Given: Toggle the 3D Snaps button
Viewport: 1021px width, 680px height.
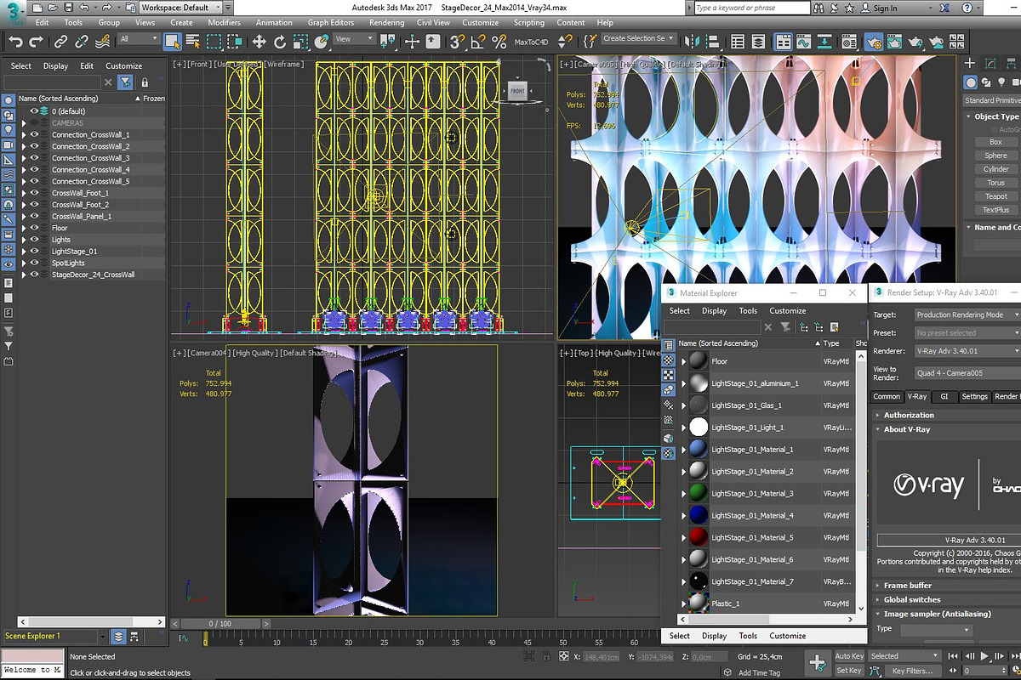Looking at the screenshot, I should (459, 41).
